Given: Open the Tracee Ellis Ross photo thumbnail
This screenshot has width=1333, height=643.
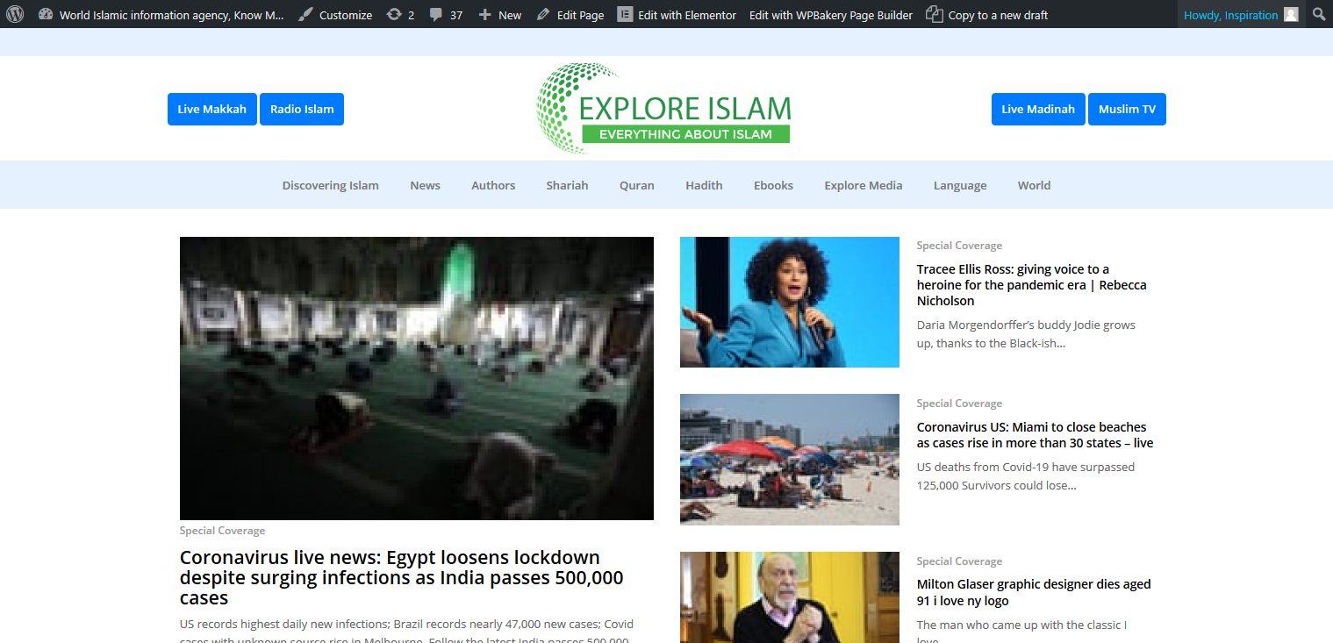Looking at the screenshot, I should click(x=790, y=302).
